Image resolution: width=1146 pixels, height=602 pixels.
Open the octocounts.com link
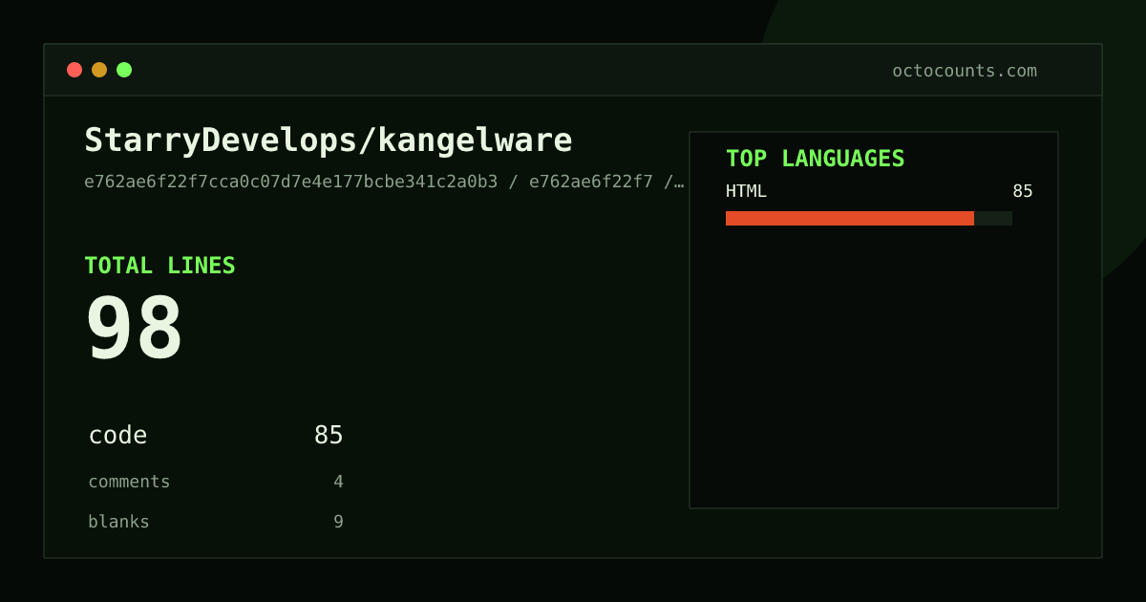(965, 71)
